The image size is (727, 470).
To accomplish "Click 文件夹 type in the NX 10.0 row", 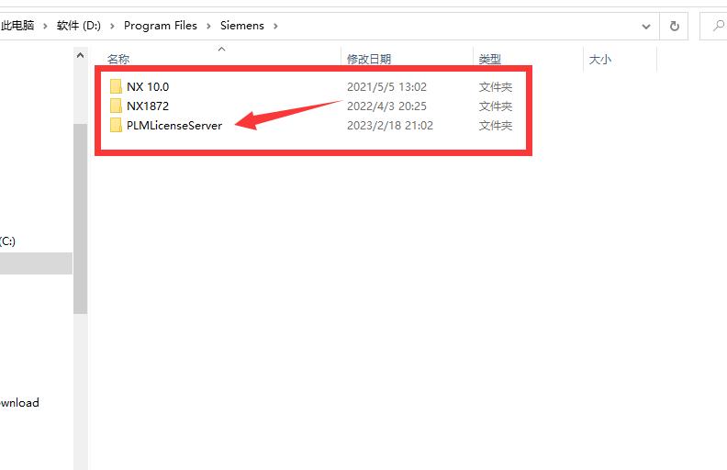I will point(495,86).
